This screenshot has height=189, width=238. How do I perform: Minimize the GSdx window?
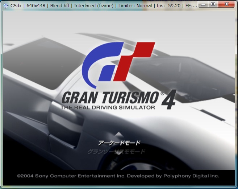(203, 4)
